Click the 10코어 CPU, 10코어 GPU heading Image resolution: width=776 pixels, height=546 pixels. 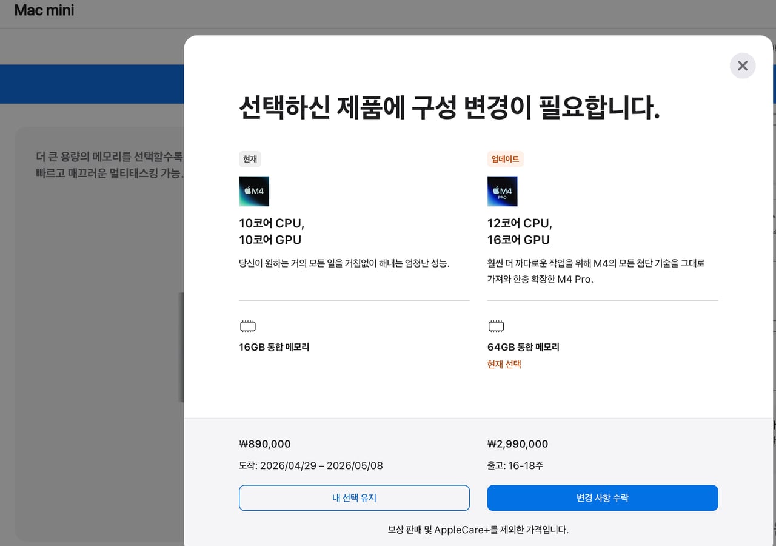pos(272,231)
